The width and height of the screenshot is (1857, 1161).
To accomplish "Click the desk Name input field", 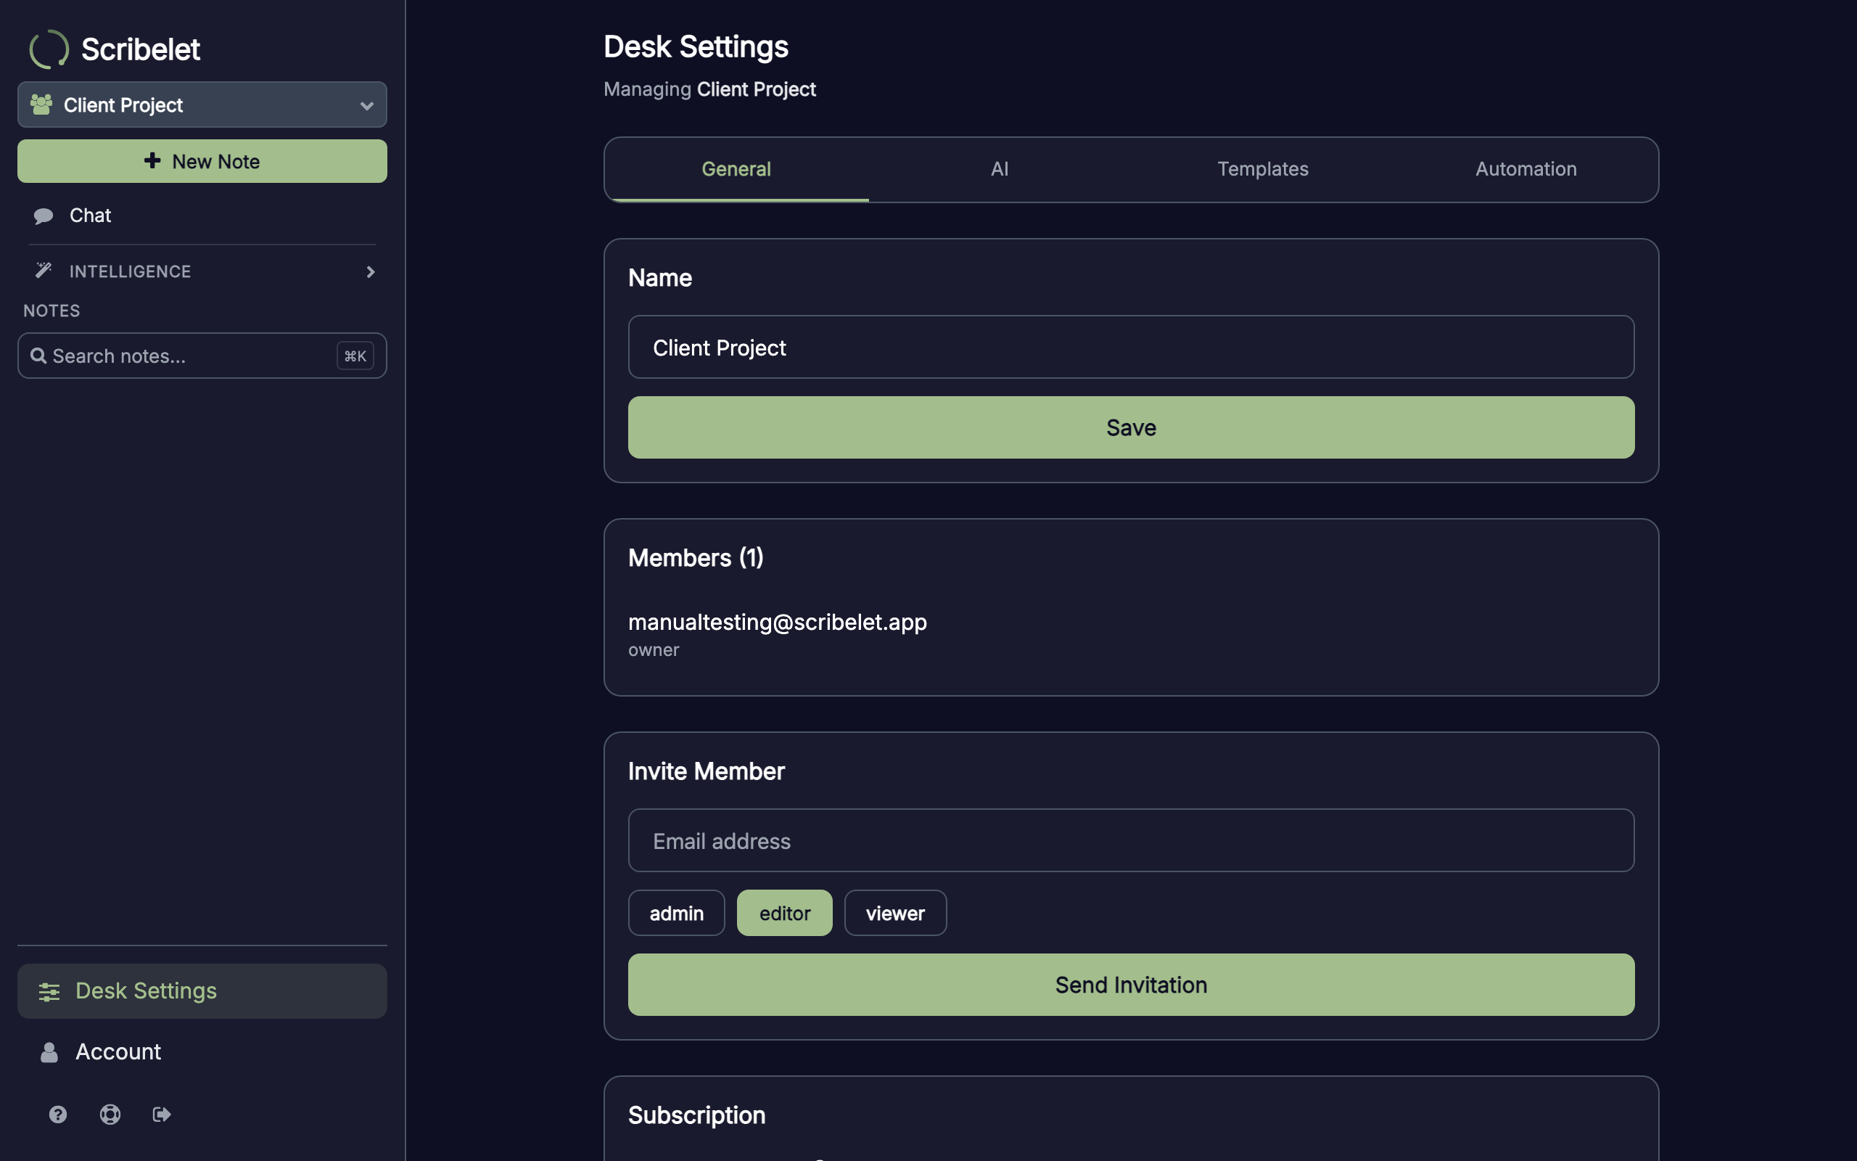I will coord(1131,347).
